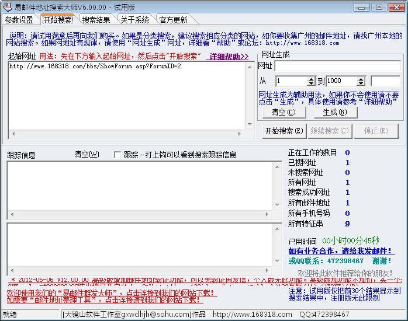
Task: Maximize the window
Action: pyautogui.click(x=379, y=7)
